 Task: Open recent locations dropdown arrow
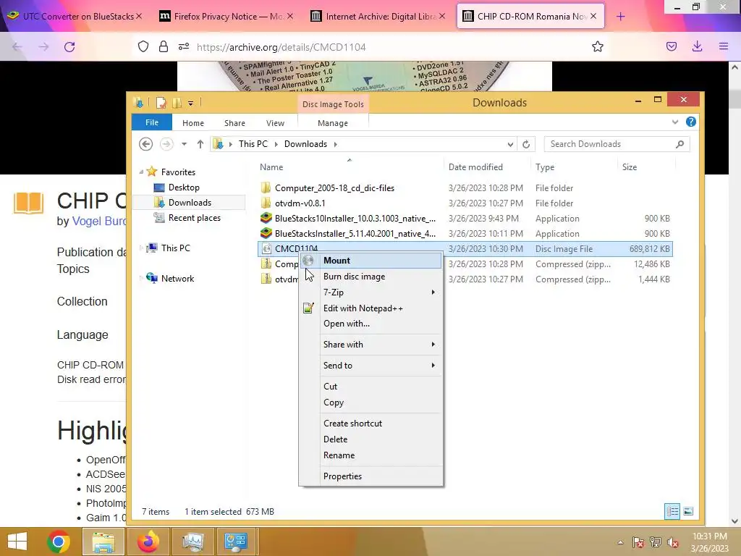[x=184, y=144]
